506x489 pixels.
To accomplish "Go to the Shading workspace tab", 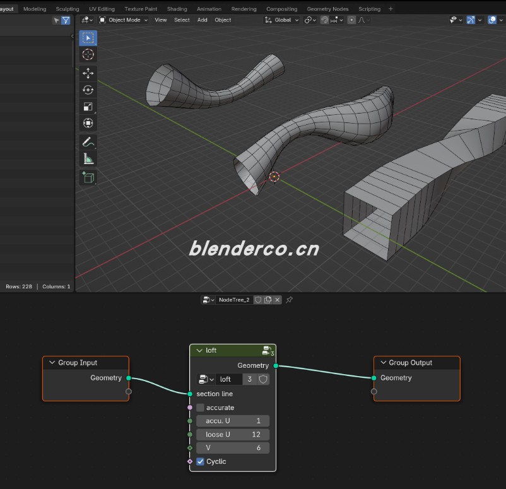I will coord(177,9).
